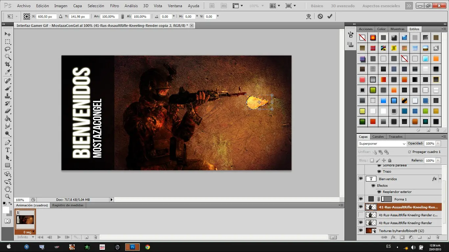Show the hidden 41-Rus-AssaultRifle-Kneeling-Render copia layer
This screenshot has width=449, height=252.
click(x=361, y=215)
